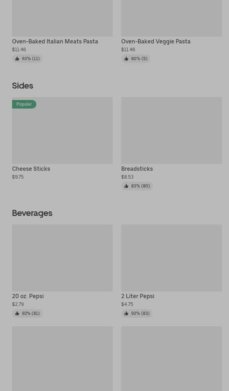
Task: Click thumbs-up rating icon under Breadsticks
Action: coord(126,186)
